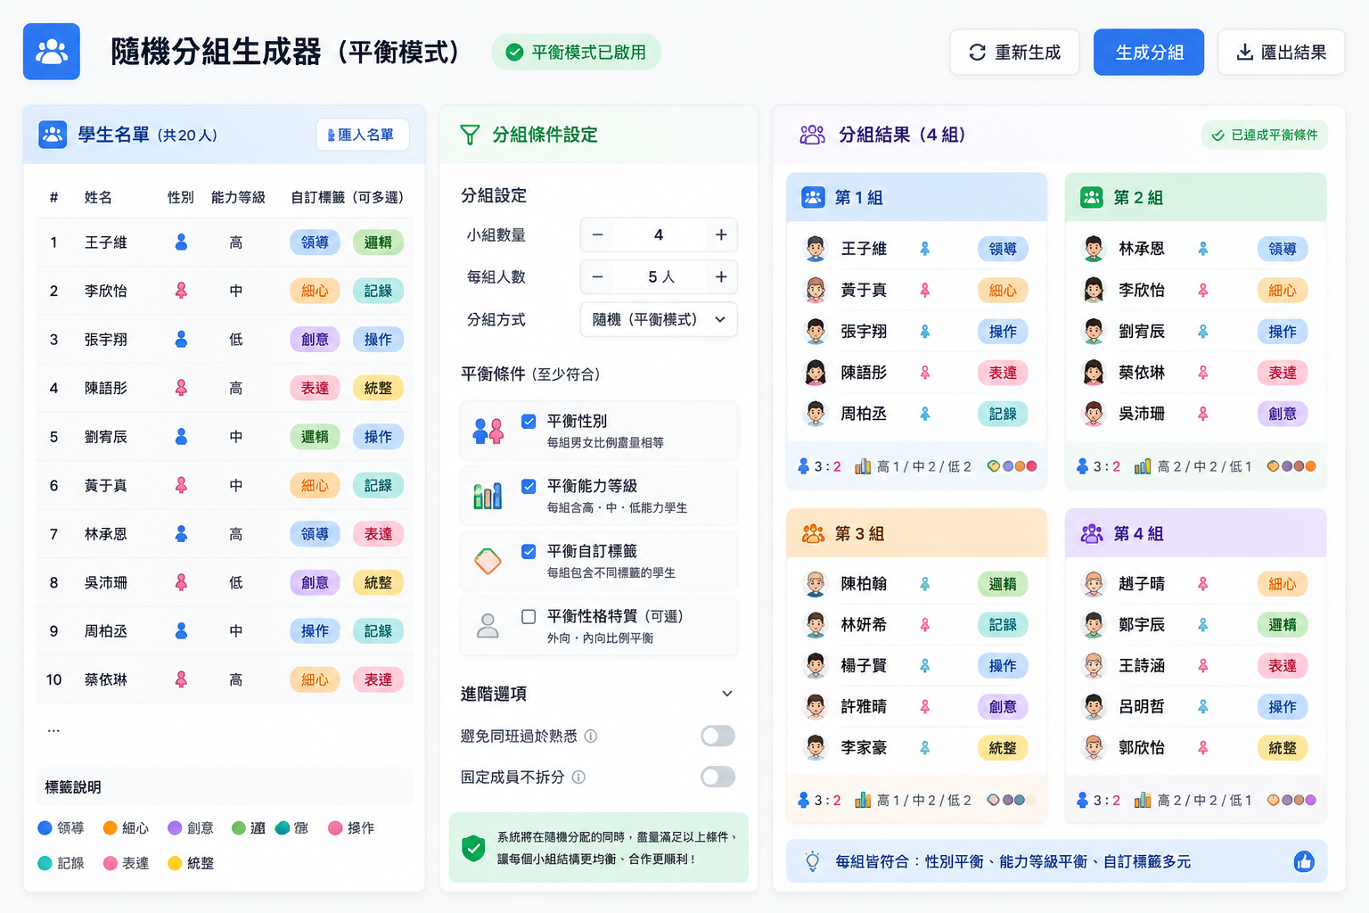The image size is (1369, 913).
Task: Decrease 每組人數 with minus button
Action: 598,277
